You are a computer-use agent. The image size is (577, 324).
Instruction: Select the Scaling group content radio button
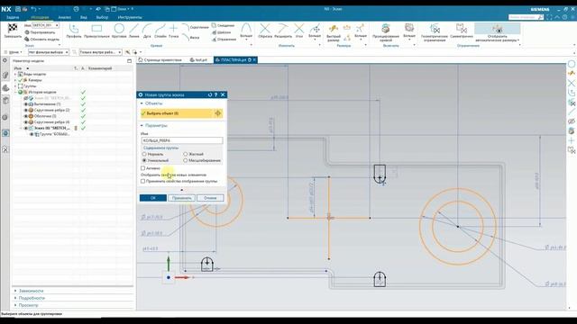(x=186, y=160)
